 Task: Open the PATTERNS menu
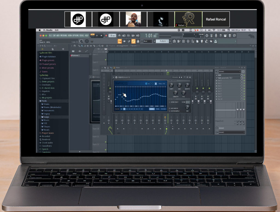63,36
